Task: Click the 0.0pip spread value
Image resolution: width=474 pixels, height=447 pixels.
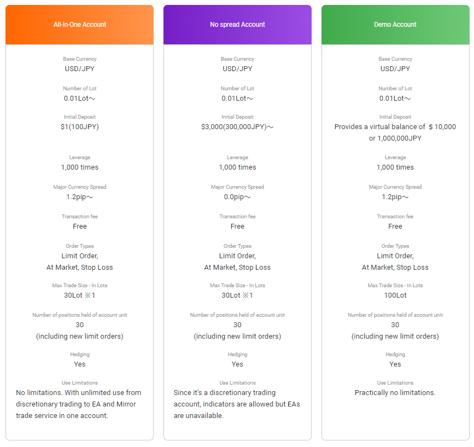Action: tap(237, 197)
